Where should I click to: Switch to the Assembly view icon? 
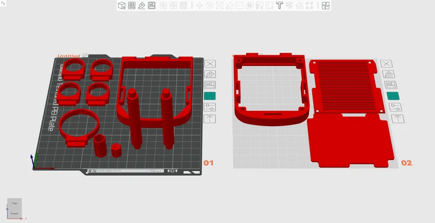click(326, 5)
